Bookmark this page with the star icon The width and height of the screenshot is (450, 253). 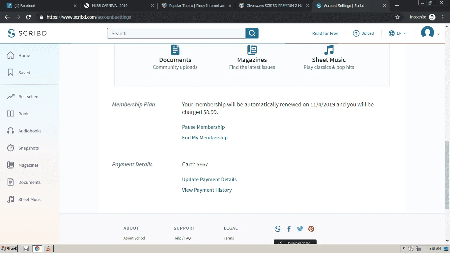[398, 17]
